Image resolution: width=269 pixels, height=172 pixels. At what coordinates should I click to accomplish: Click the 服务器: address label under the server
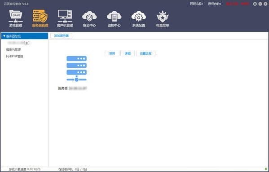tap(72, 88)
